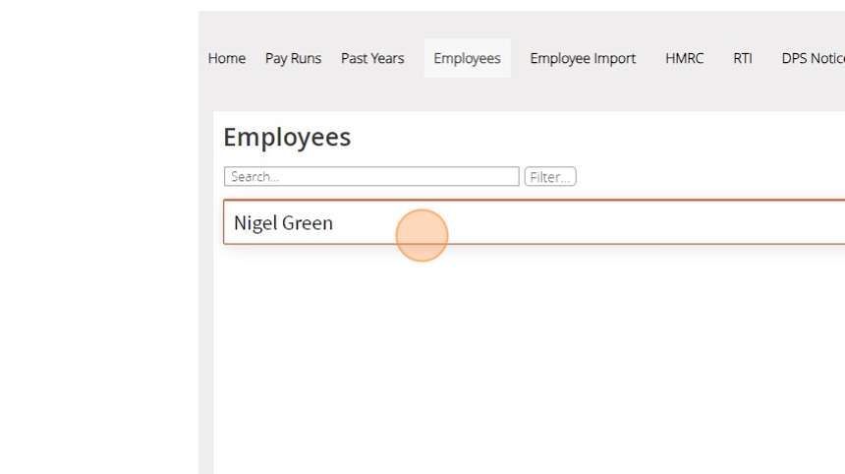Viewport: 845px width, 474px height.
Task: Open the Nigel Green employee record
Action: click(535, 222)
